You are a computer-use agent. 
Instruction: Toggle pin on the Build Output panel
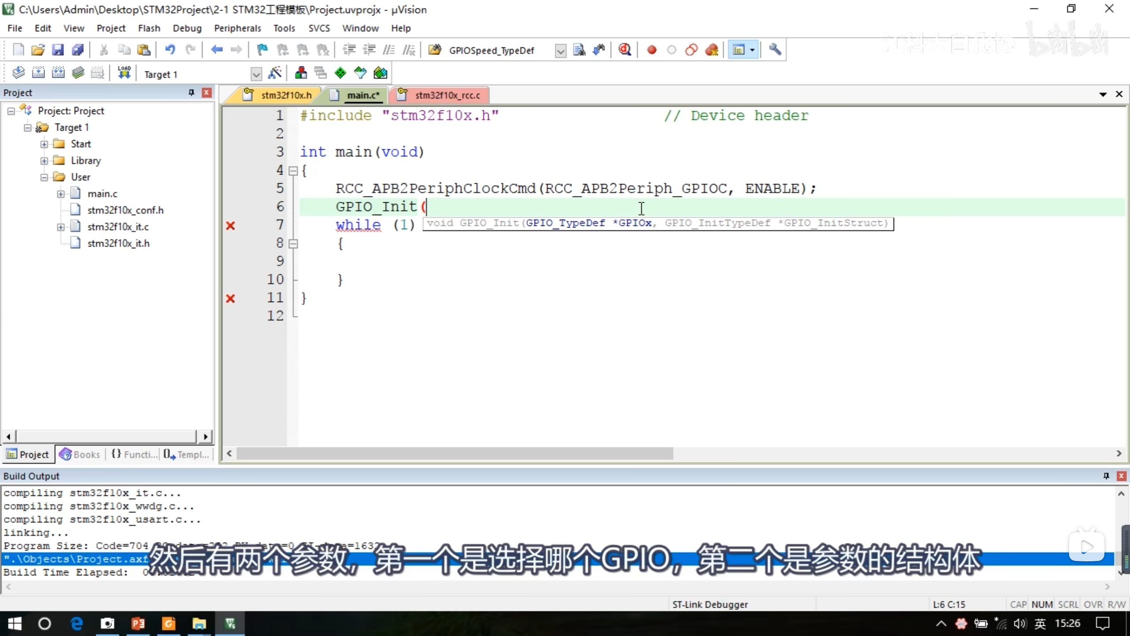1106,476
